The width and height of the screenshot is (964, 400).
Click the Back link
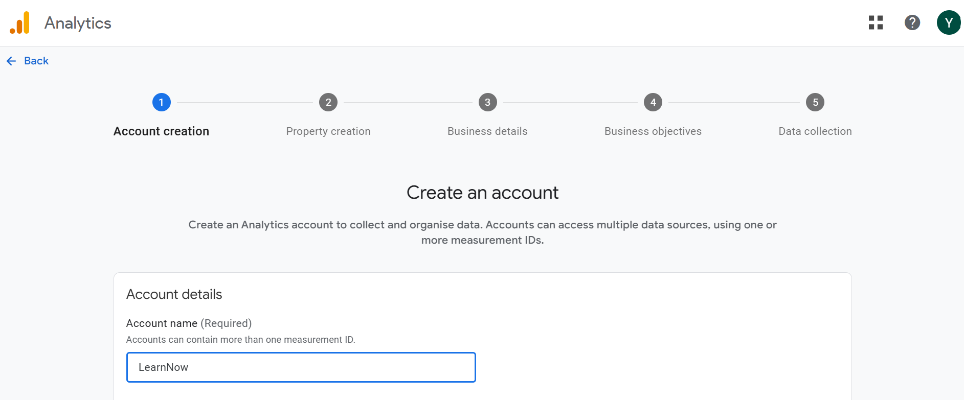tap(36, 61)
